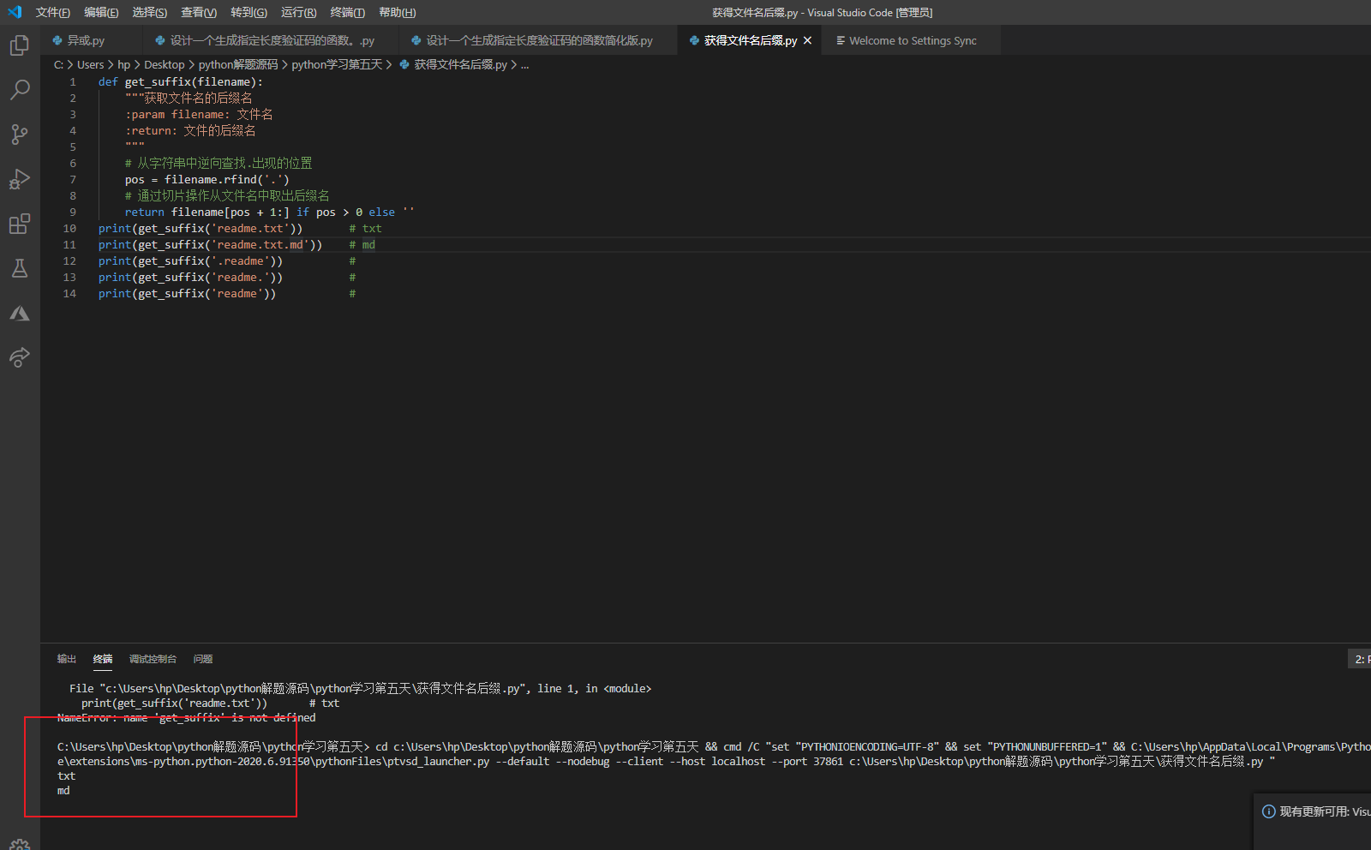Open the 运行(R) menu
1371x850 pixels.
point(298,12)
